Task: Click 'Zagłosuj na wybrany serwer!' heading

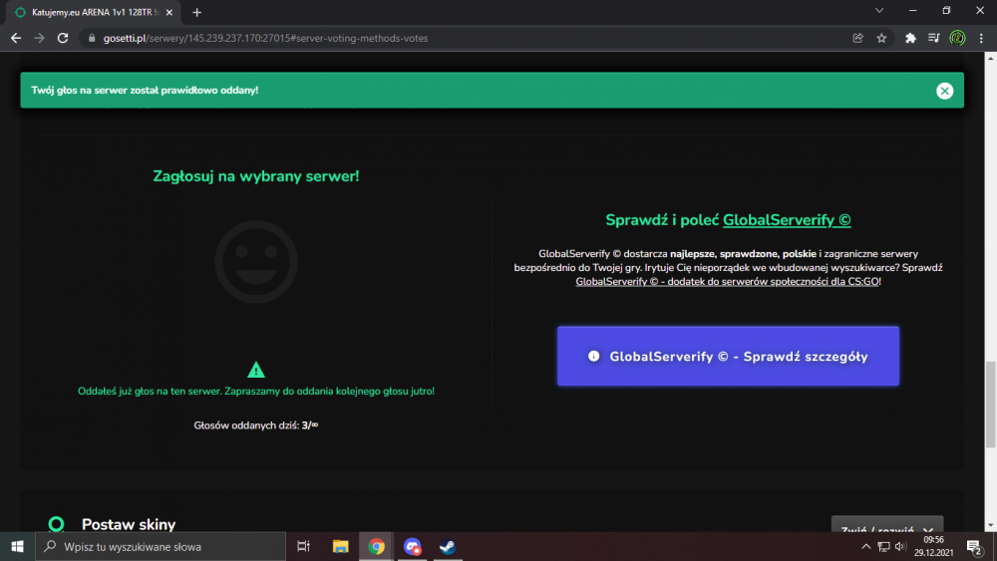Action: pos(256,176)
